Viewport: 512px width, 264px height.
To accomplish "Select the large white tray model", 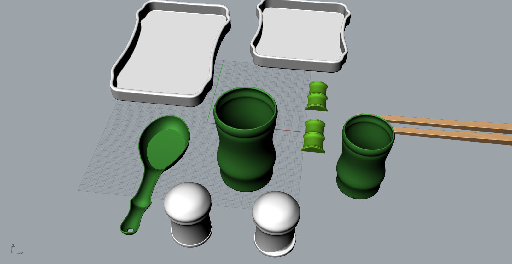I will [170, 53].
